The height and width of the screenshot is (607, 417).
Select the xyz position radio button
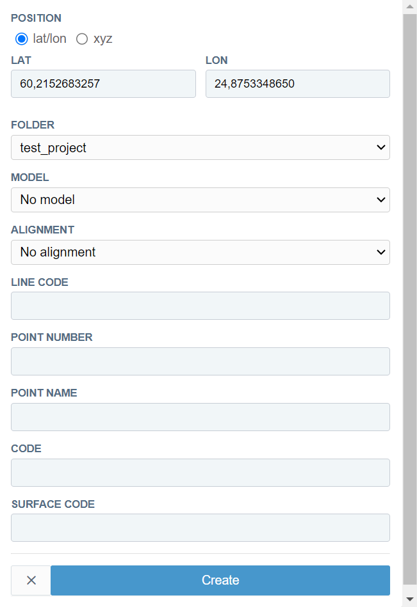[82, 39]
